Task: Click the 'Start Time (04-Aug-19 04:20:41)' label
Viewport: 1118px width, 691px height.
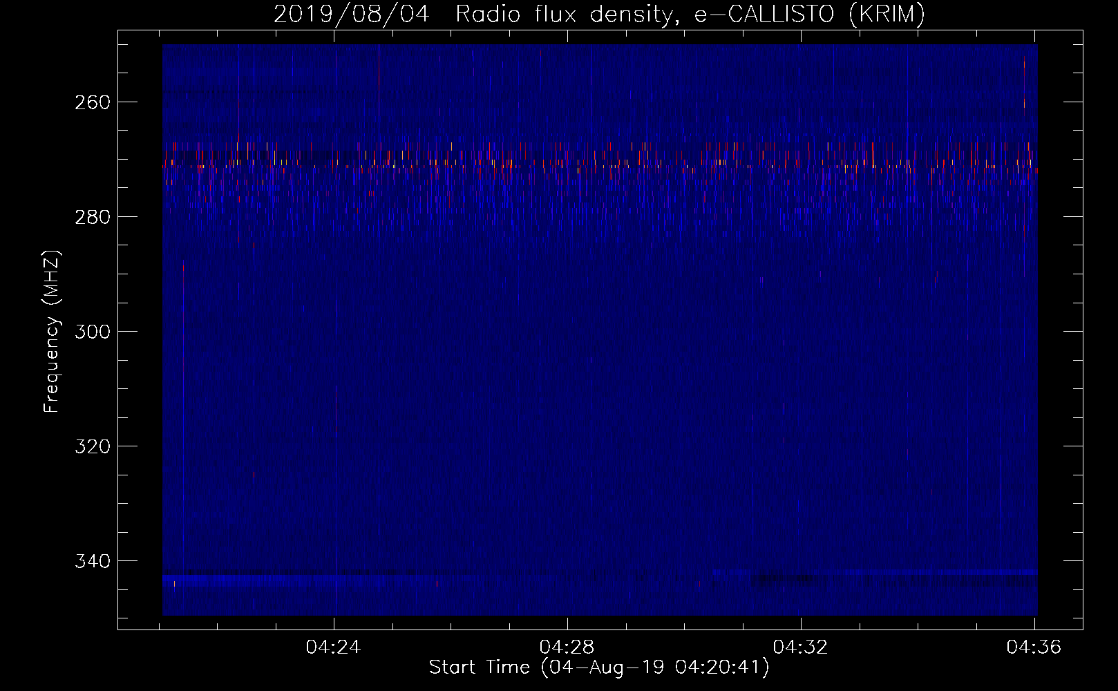Action: pyautogui.click(x=599, y=668)
